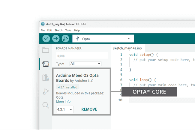This screenshot has height=130, width=195.
Task: Click the Arduino IDE title bar logo
Action: 43,24
